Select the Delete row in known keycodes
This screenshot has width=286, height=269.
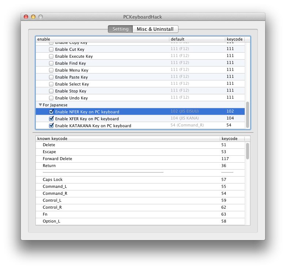pyautogui.click(x=140, y=145)
